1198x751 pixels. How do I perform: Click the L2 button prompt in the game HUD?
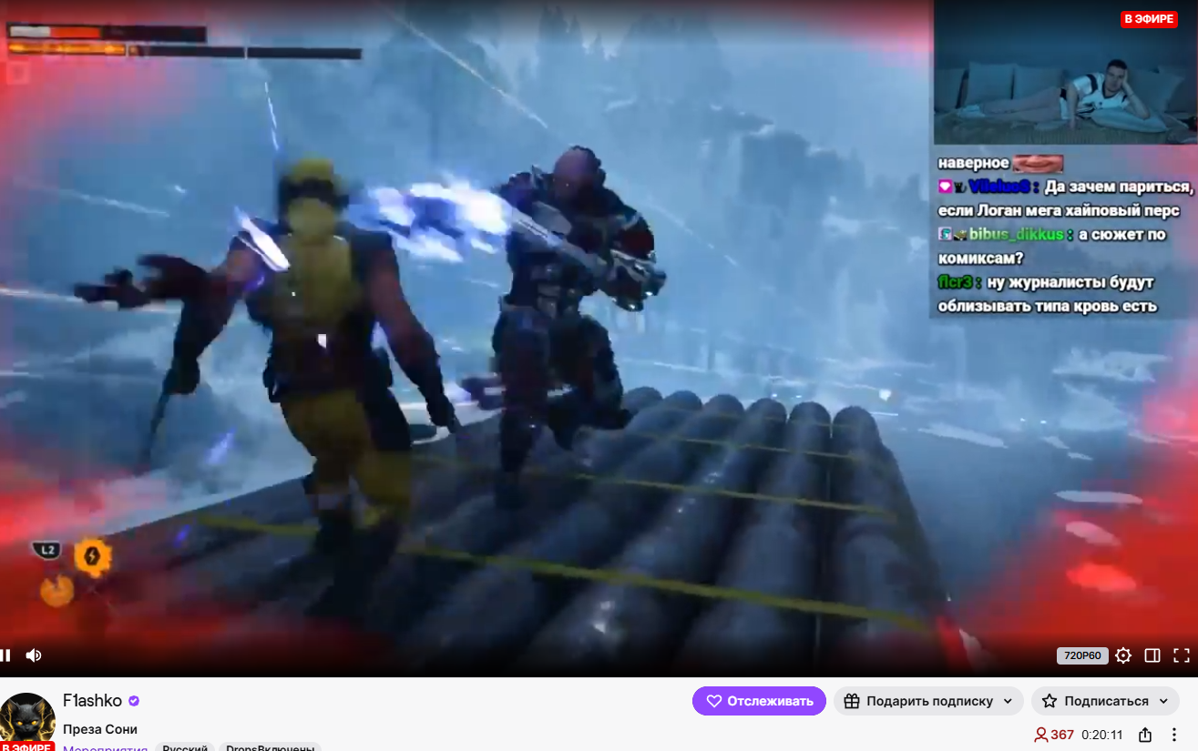pyautogui.click(x=47, y=550)
